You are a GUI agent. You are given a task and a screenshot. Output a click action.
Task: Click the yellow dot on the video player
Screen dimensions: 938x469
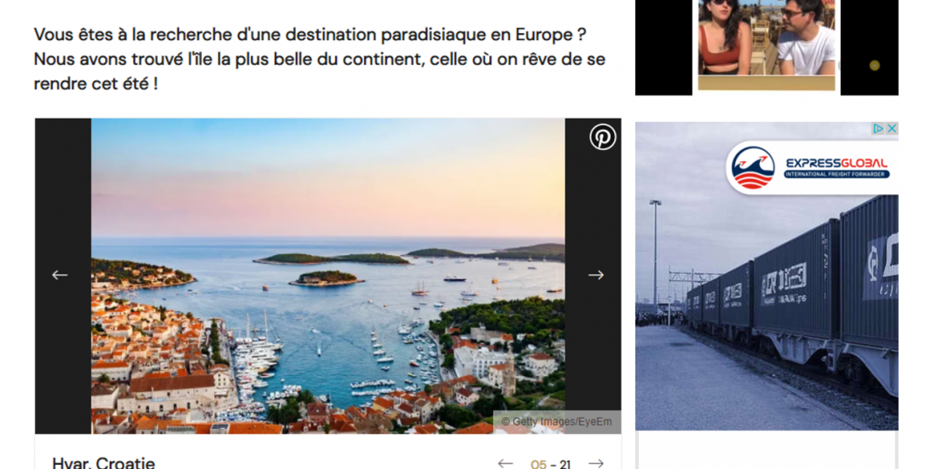click(x=875, y=65)
